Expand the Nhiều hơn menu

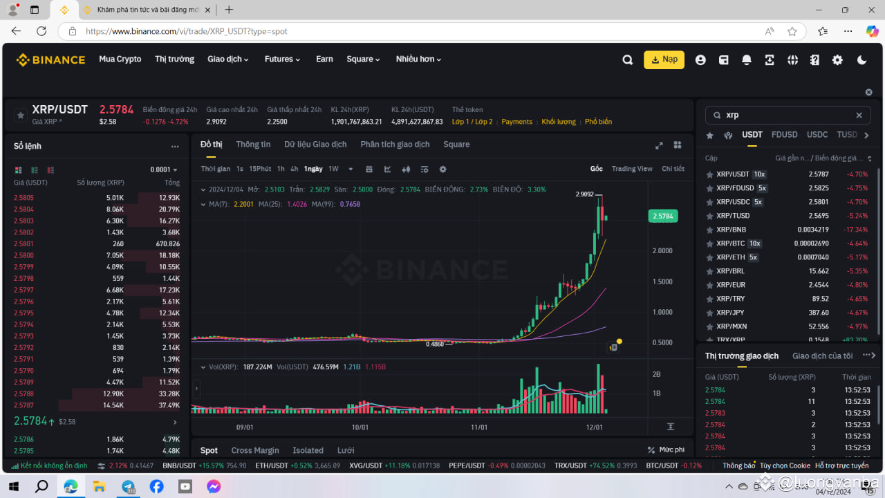[x=418, y=59]
